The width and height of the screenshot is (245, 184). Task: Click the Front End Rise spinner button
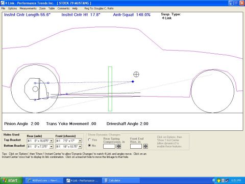(x=145, y=146)
